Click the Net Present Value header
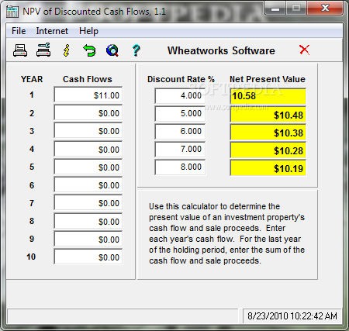 coord(268,79)
